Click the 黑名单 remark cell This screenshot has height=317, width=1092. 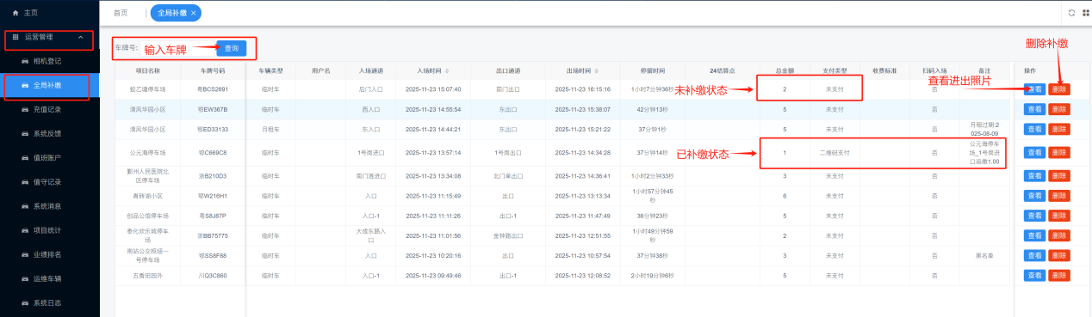pyautogui.click(x=985, y=255)
